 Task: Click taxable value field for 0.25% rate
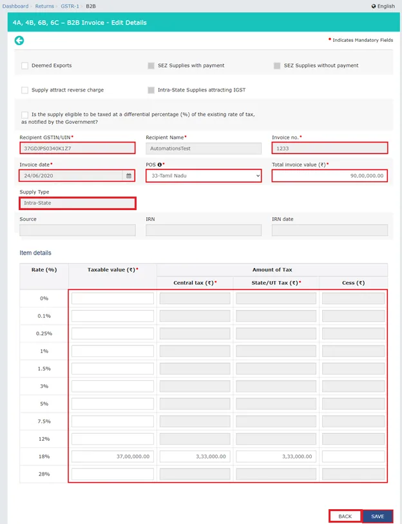pyautogui.click(x=113, y=333)
